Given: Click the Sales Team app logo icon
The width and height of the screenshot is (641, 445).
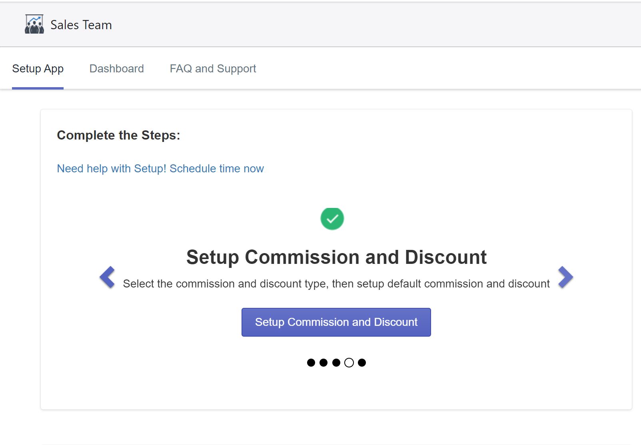Looking at the screenshot, I should [x=34, y=24].
